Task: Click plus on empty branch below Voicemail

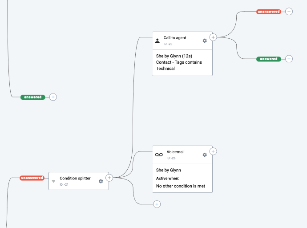Action: [157, 204]
